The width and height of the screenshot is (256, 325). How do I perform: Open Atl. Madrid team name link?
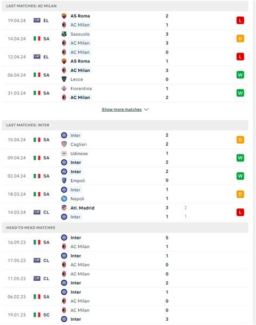click(82, 208)
